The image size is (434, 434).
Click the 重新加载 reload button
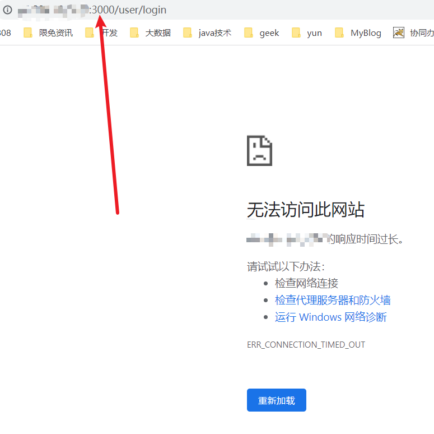(277, 400)
